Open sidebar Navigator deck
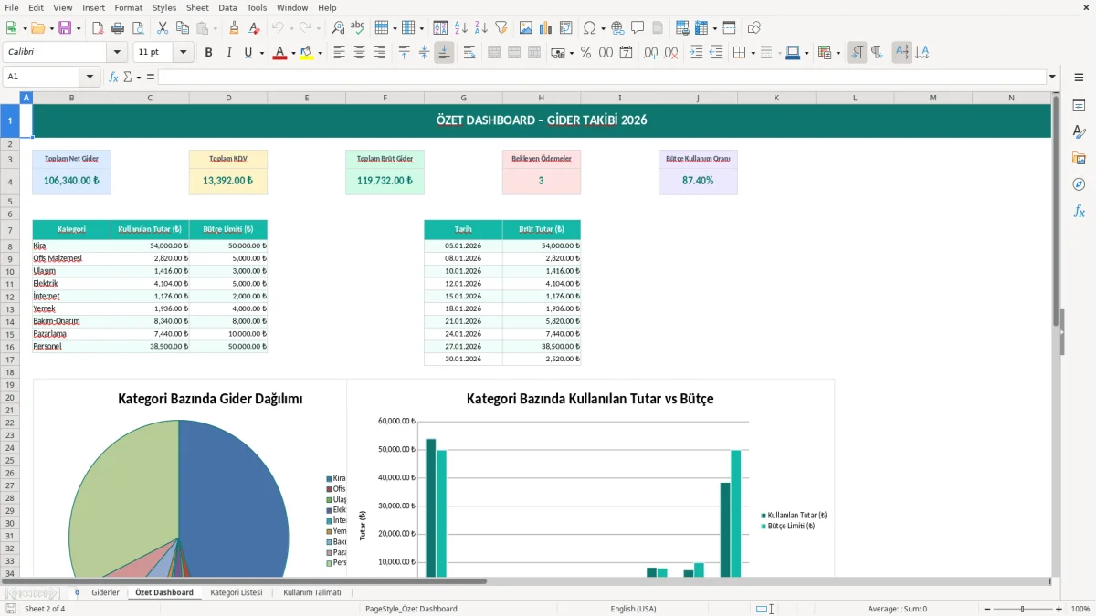The width and height of the screenshot is (1096, 616). tap(1079, 185)
